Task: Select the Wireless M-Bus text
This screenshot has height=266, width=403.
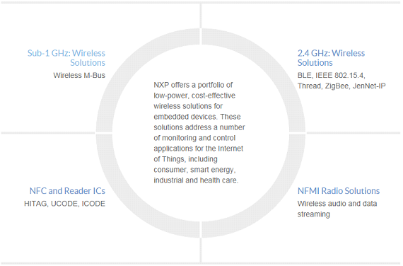Action: point(79,76)
